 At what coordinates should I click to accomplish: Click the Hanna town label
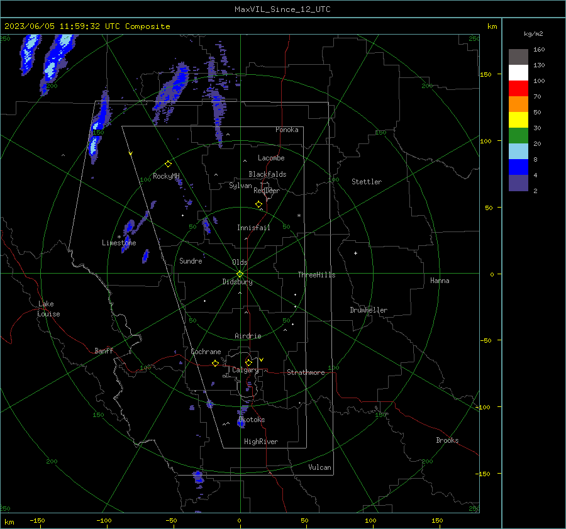[440, 281]
